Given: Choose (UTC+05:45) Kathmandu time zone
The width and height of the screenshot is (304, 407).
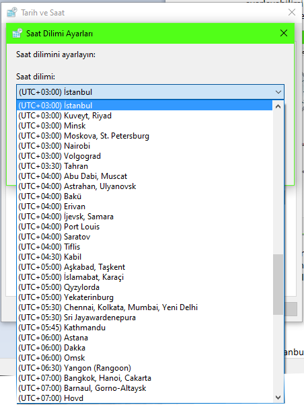Looking at the screenshot, I should tap(145, 328).
